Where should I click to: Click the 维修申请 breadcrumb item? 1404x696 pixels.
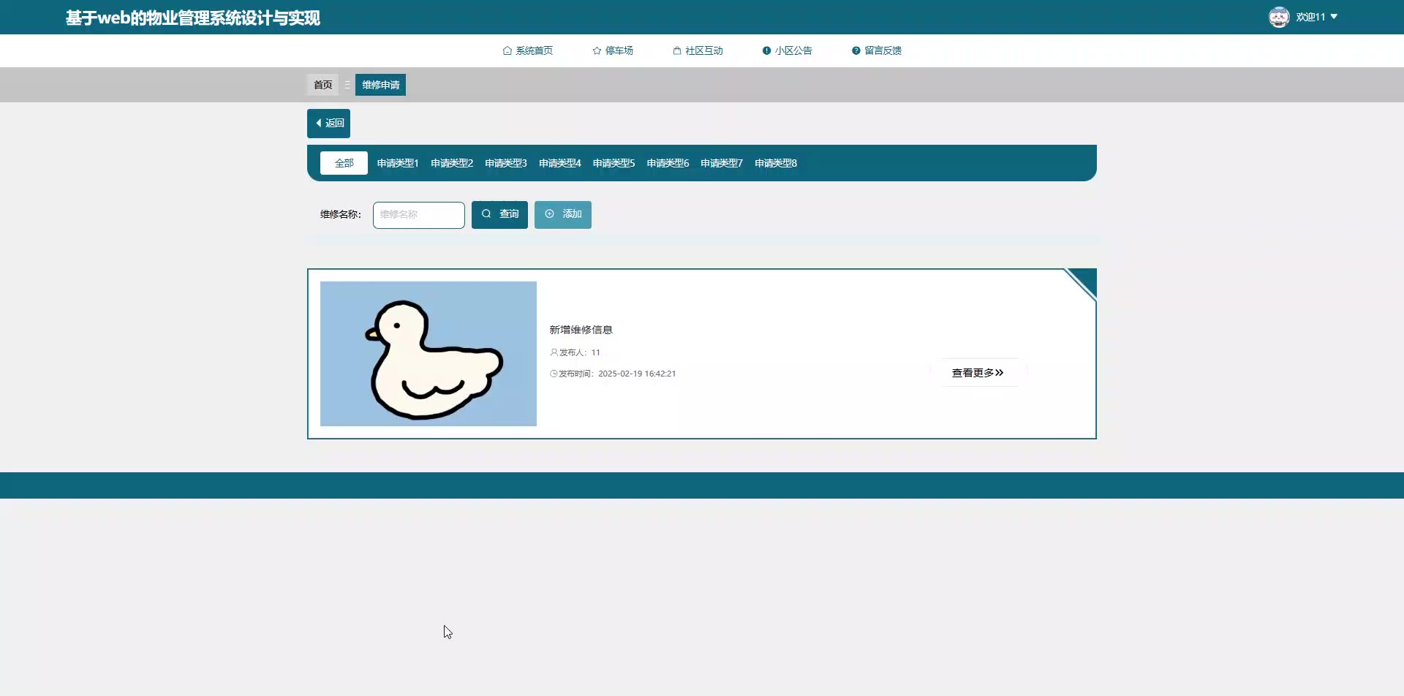click(380, 85)
